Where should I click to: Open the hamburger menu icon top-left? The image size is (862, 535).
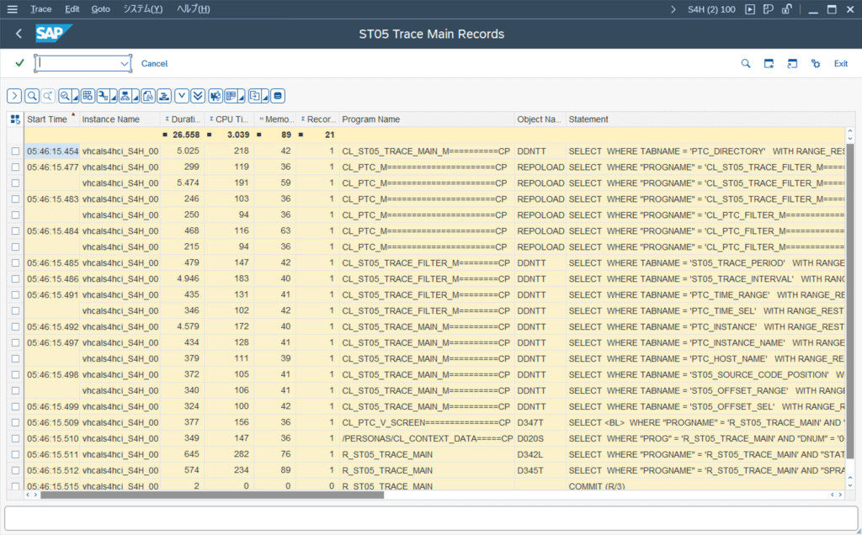(x=11, y=8)
